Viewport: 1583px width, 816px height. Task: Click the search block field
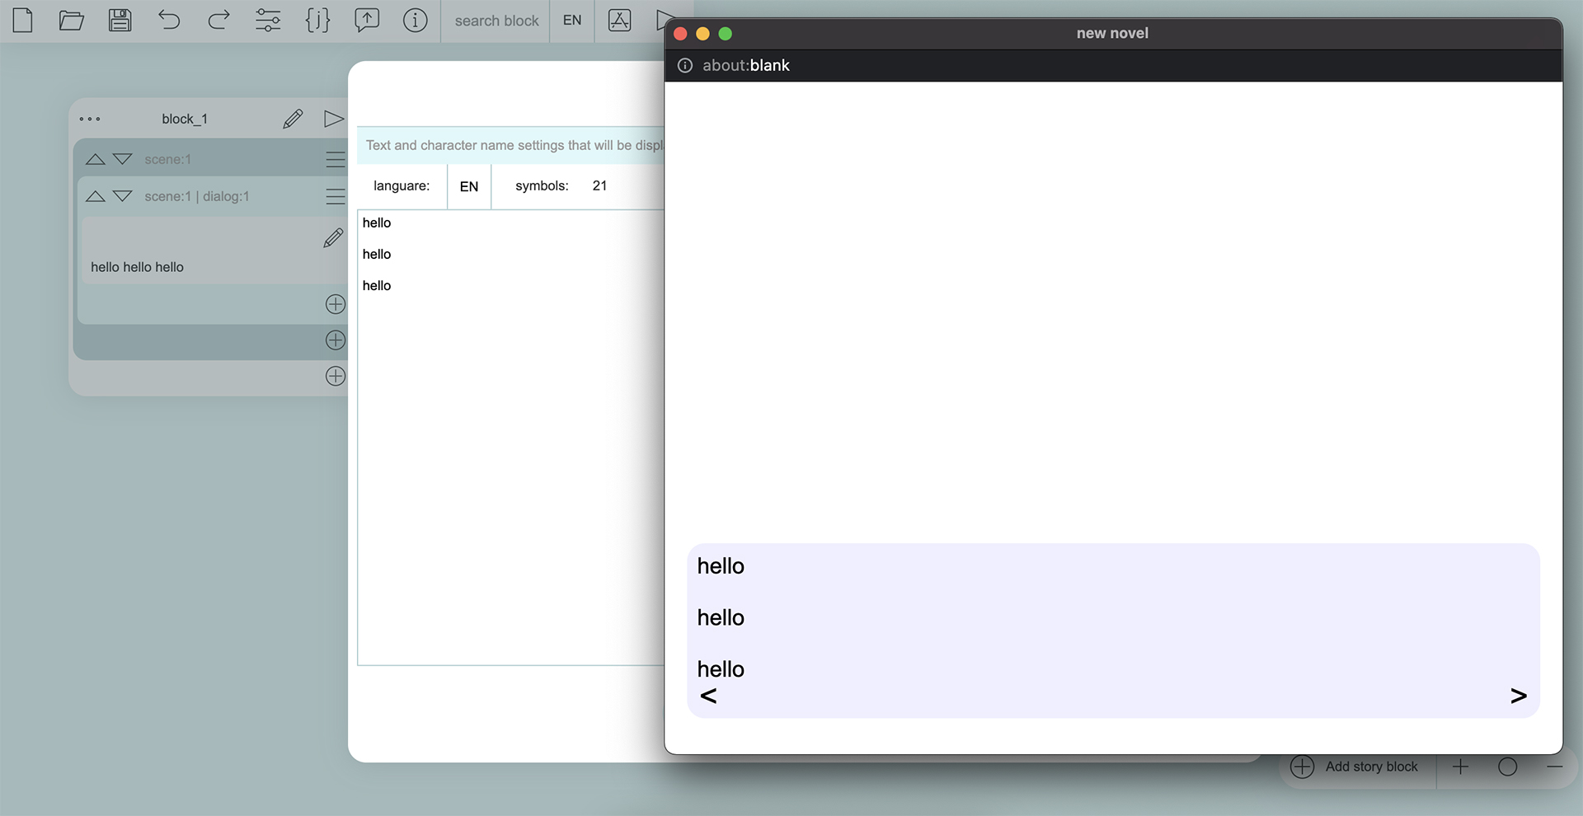point(496,21)
